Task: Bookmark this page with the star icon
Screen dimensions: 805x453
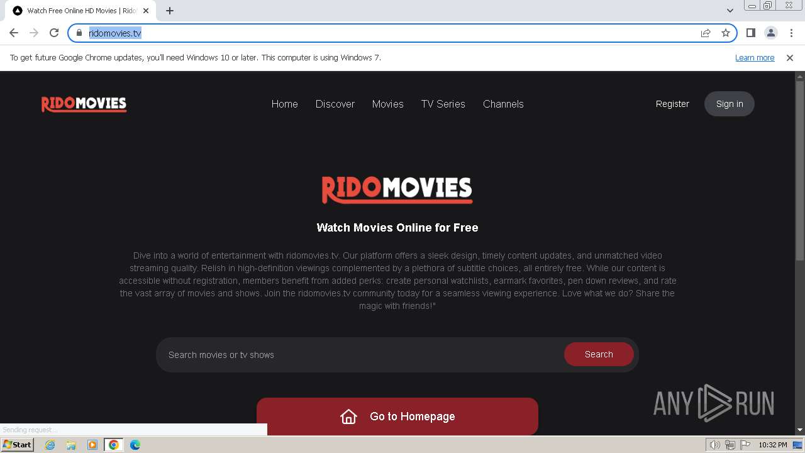Action: tap(726, 33)
